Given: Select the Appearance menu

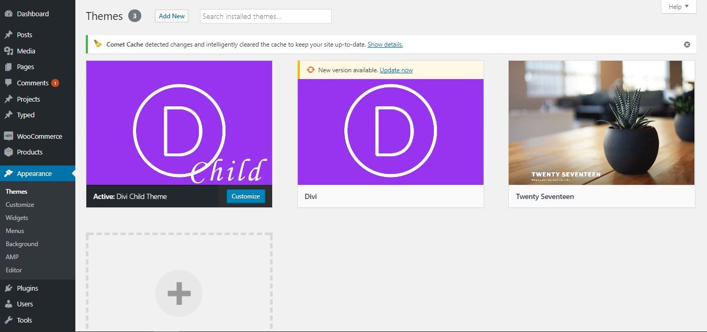Looking at the screenshot, I should 38,173.
